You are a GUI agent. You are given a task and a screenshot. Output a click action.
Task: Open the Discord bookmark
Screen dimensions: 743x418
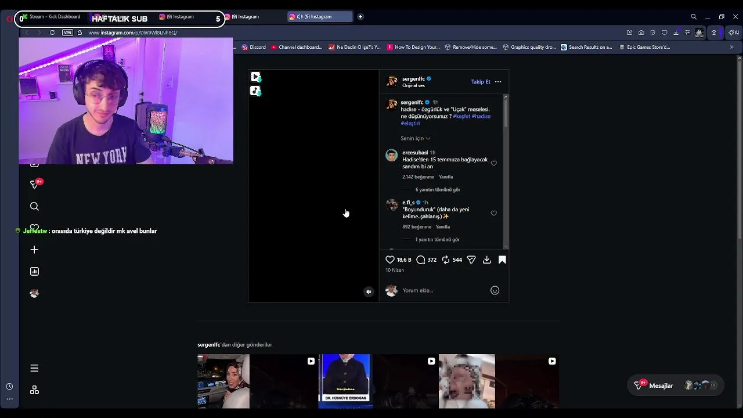[254, 47]
